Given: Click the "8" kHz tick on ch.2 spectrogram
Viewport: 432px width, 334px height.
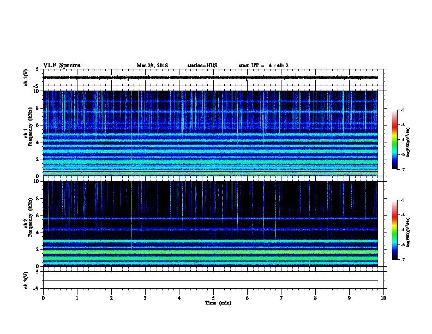Looking at the screenshot, I should tap(38, 199).
